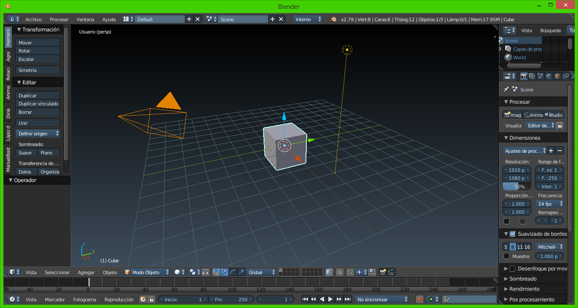Enable the Muestre checkbox
This screenshot has width=578, height=308.
coord(506,256)
